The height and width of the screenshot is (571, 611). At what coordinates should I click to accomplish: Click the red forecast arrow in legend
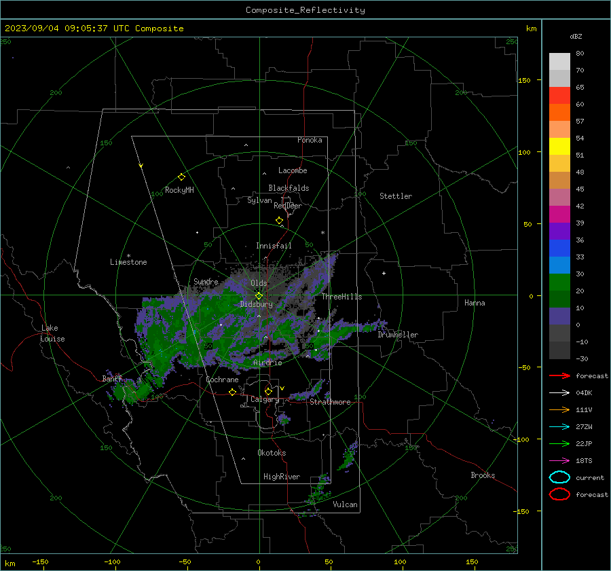click(559, 375)
